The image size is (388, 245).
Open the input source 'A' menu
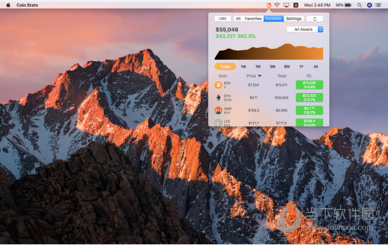coord(296,5)
